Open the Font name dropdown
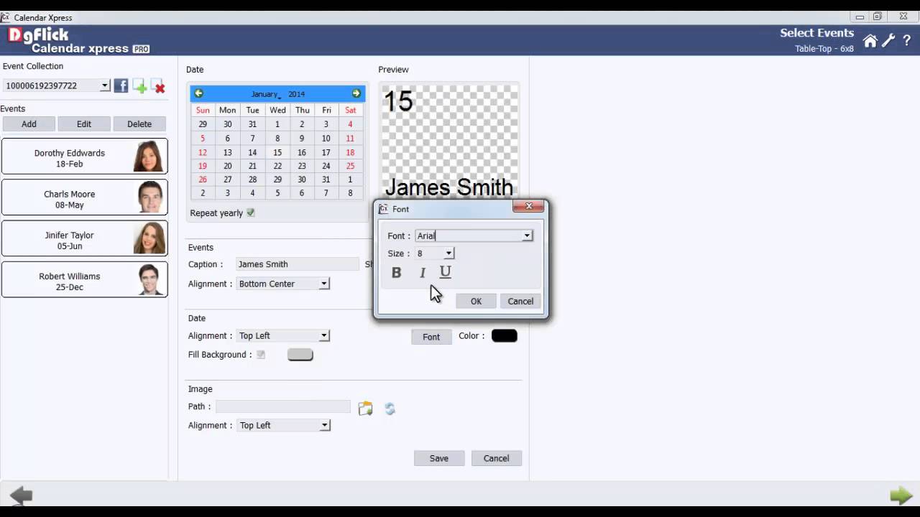Image resolution: width=920 pixels, height=517 pixels. click(x=527, y=236)
